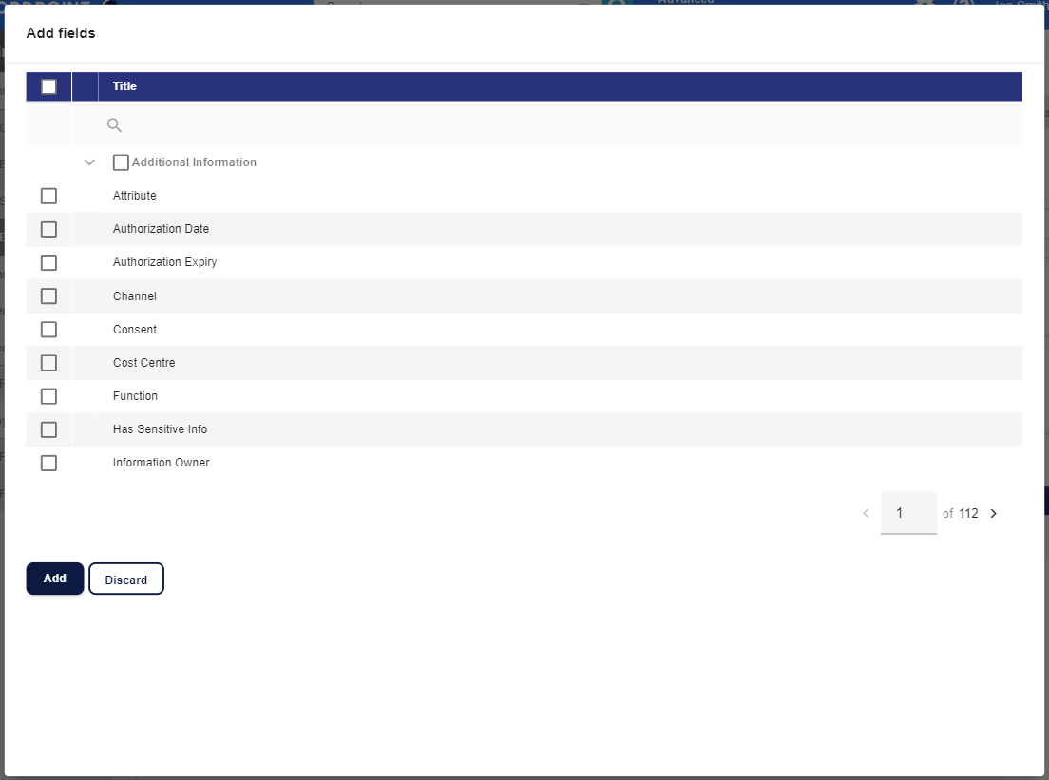1049x780 pixels.
Task: Check the Additional Information group checkbox
Action: [121, 162]
